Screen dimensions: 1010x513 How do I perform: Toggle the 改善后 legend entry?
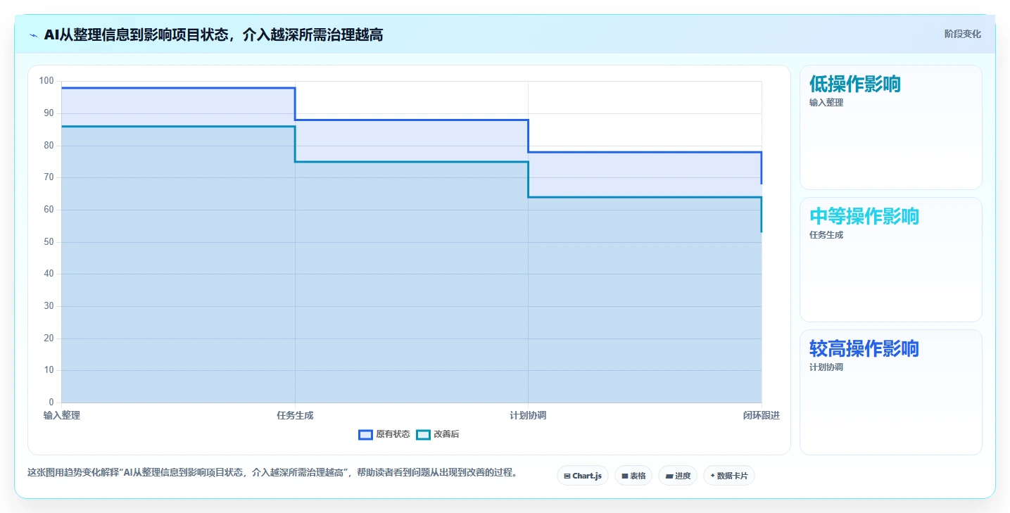(x=438, y=434)
